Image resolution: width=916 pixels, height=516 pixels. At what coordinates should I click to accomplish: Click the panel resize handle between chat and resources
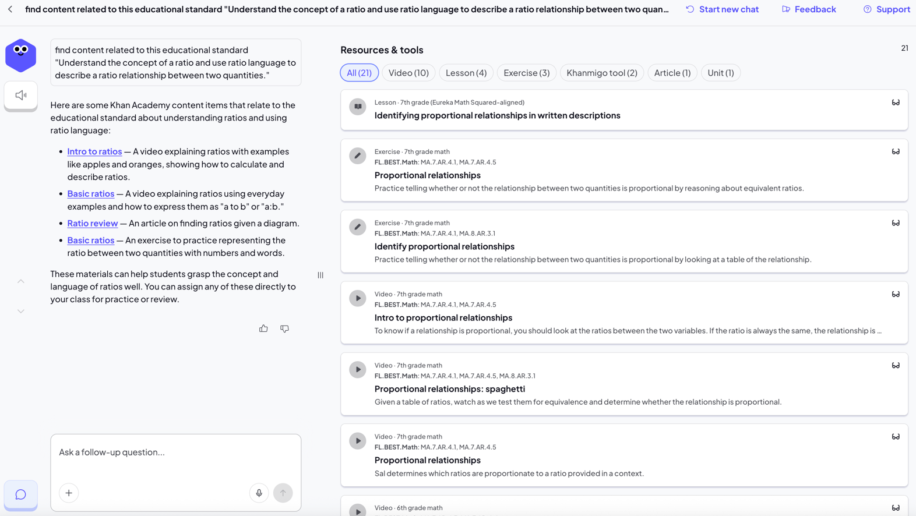click(x=320, y=275)
